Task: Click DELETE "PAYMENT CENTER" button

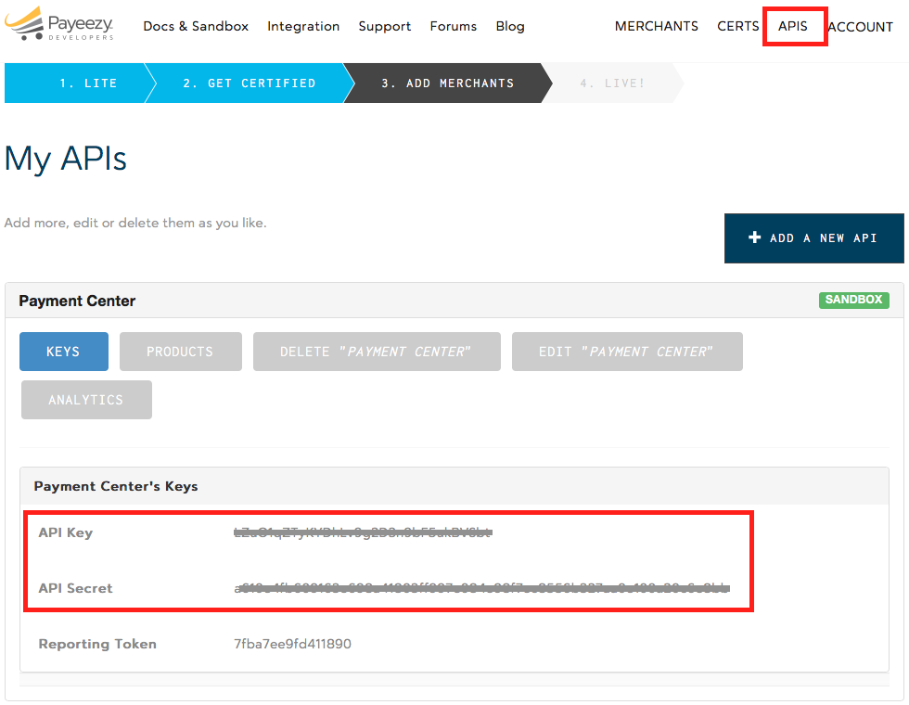Action: (377, 352)
